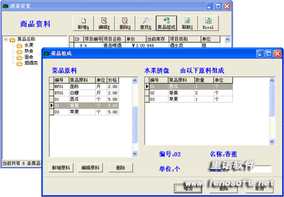Screen dimensions: 284x197
Task: Select the 面粉 row in ingredients list
Action: pyautogui.click(x=84, y=87)
